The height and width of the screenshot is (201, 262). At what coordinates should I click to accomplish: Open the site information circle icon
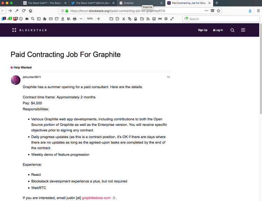click(x=62, y=11)
